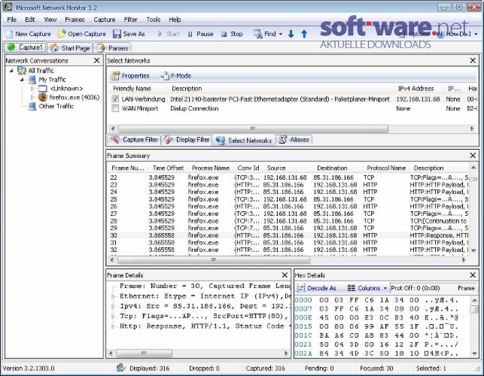This screenshot has width=484, height=376.
Task: Click the Columns icon in Hex Details
Action: 351,288
